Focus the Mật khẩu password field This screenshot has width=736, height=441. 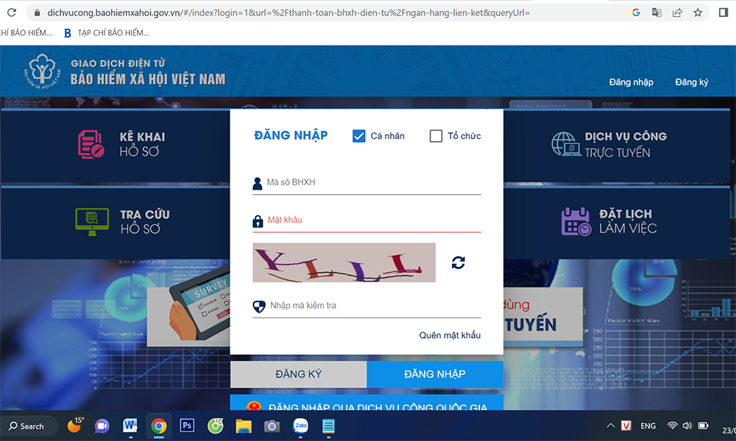367,220
